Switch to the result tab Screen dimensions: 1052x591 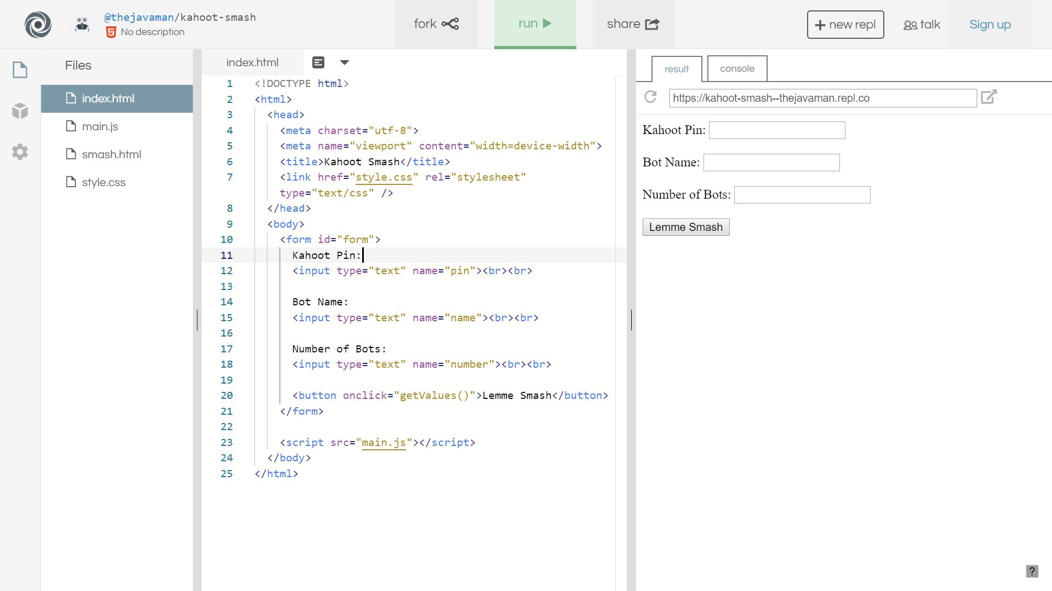click(x=677, y=69)
